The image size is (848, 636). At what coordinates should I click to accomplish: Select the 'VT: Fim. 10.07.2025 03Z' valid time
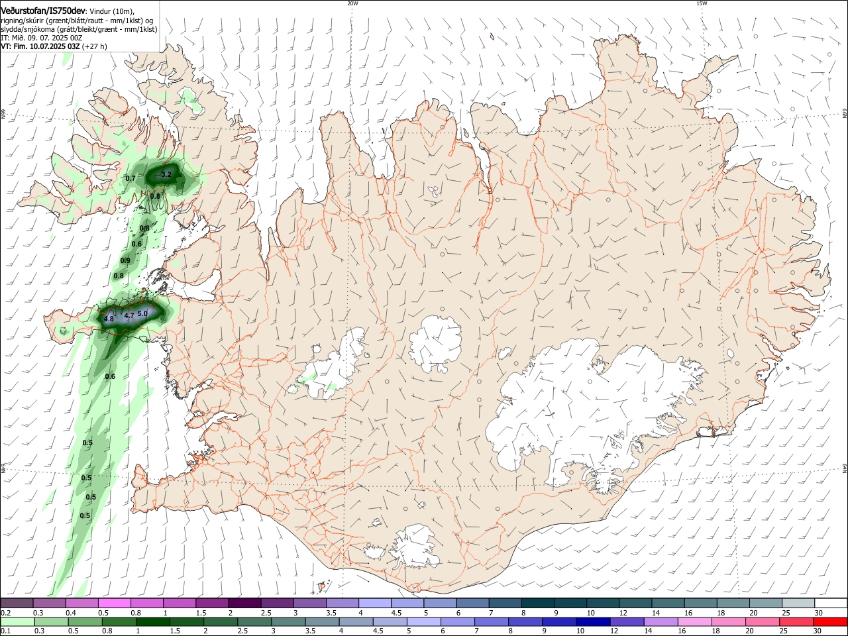click(40, 46)
